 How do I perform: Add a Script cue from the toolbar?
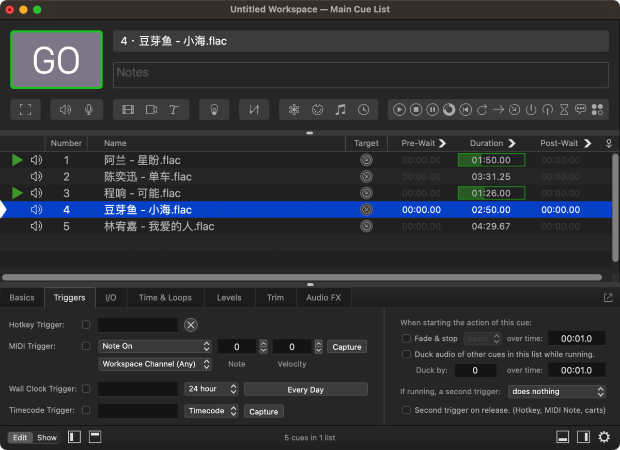click(x=597, y=110)
